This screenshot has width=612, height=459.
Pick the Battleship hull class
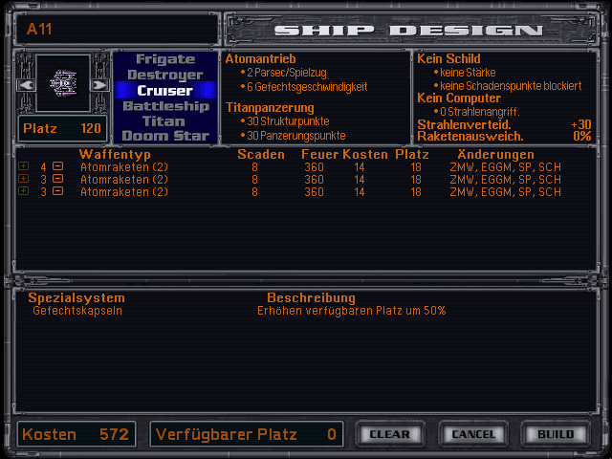point(165,106)
